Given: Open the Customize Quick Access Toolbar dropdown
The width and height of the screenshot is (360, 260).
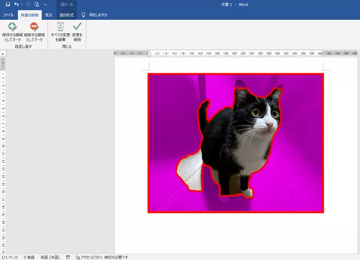Looking at the screenshot, I should (46, 4).
